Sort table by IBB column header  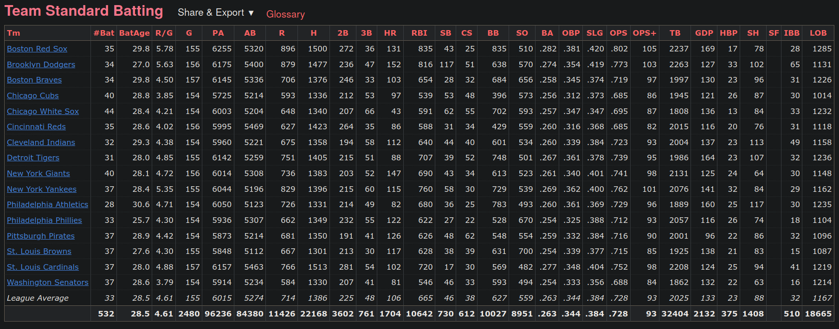coord(792,33)
